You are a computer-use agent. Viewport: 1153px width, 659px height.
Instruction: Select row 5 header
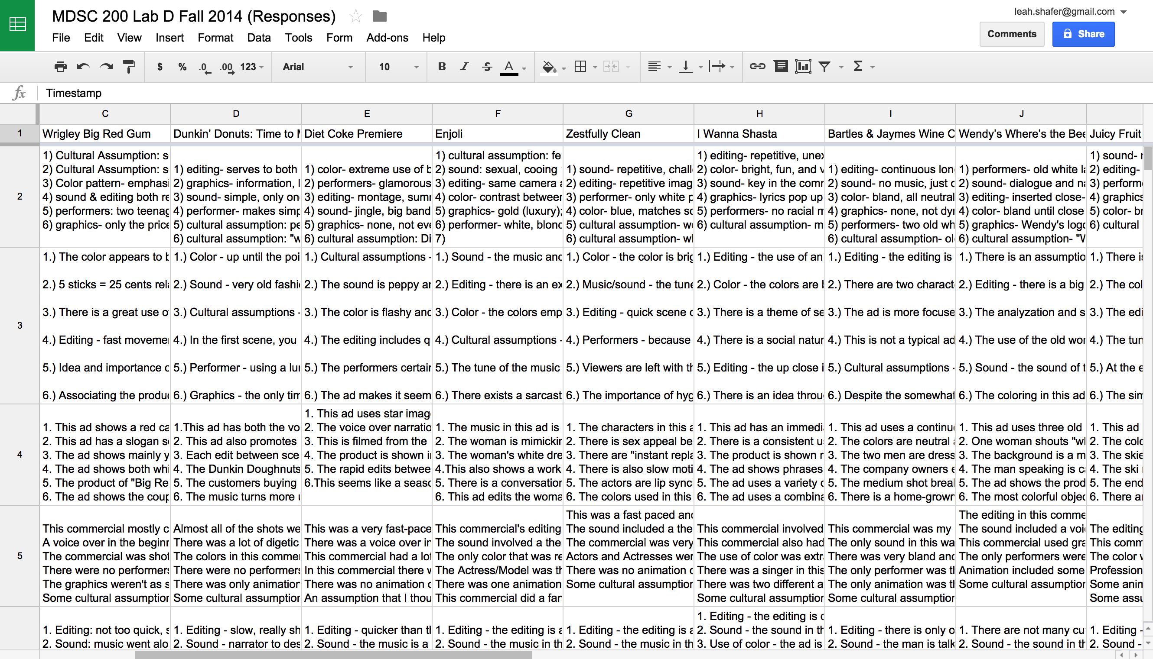tap(20, 556)
